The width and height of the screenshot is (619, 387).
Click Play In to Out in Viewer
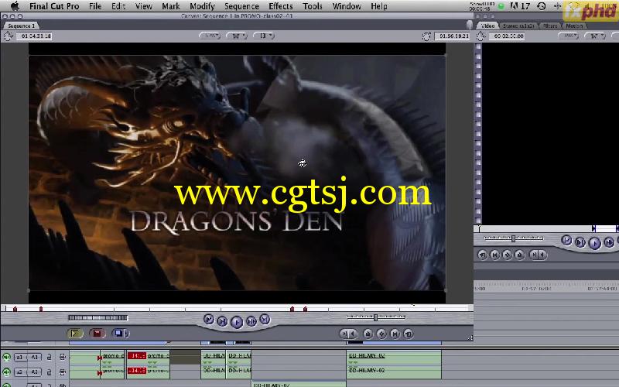(x=580, y=242)
